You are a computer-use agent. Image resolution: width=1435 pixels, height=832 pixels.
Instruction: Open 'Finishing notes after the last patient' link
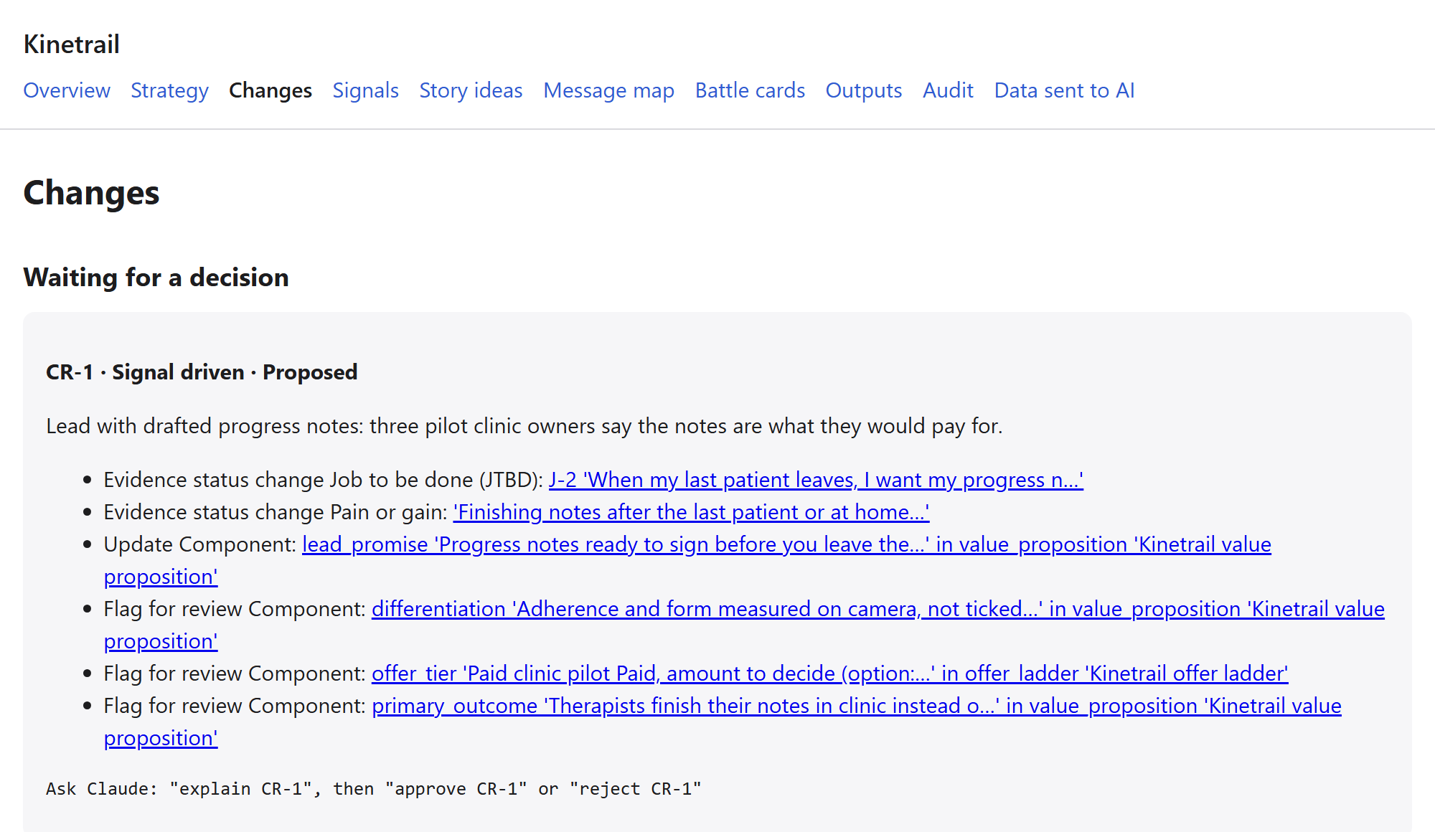(691, 512)
